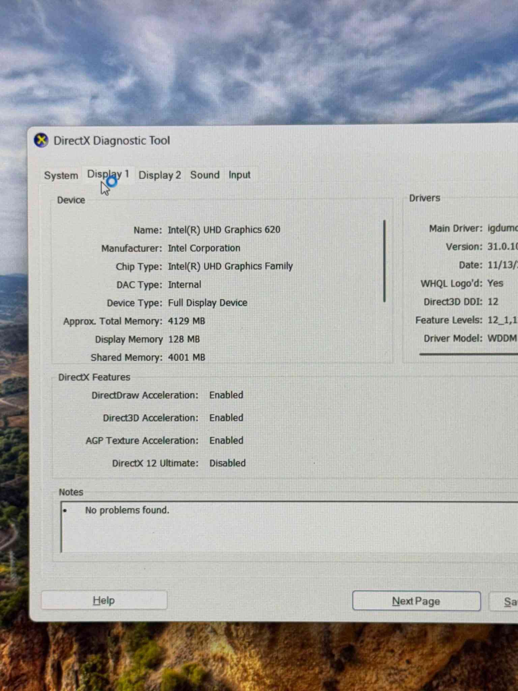Image resolution: width=518 pixels, height=691 pixels.
Task: Open the Input tab
Action: (239, 175)
